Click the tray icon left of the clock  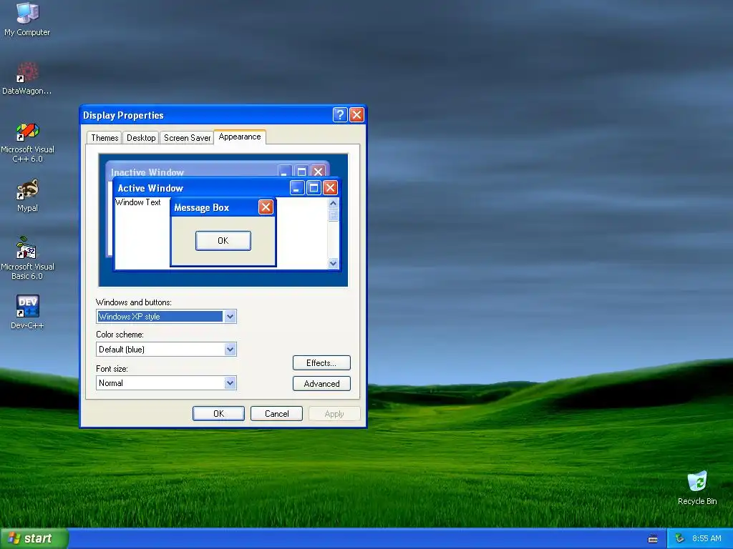pyautogui.click(x=680, y=538)
